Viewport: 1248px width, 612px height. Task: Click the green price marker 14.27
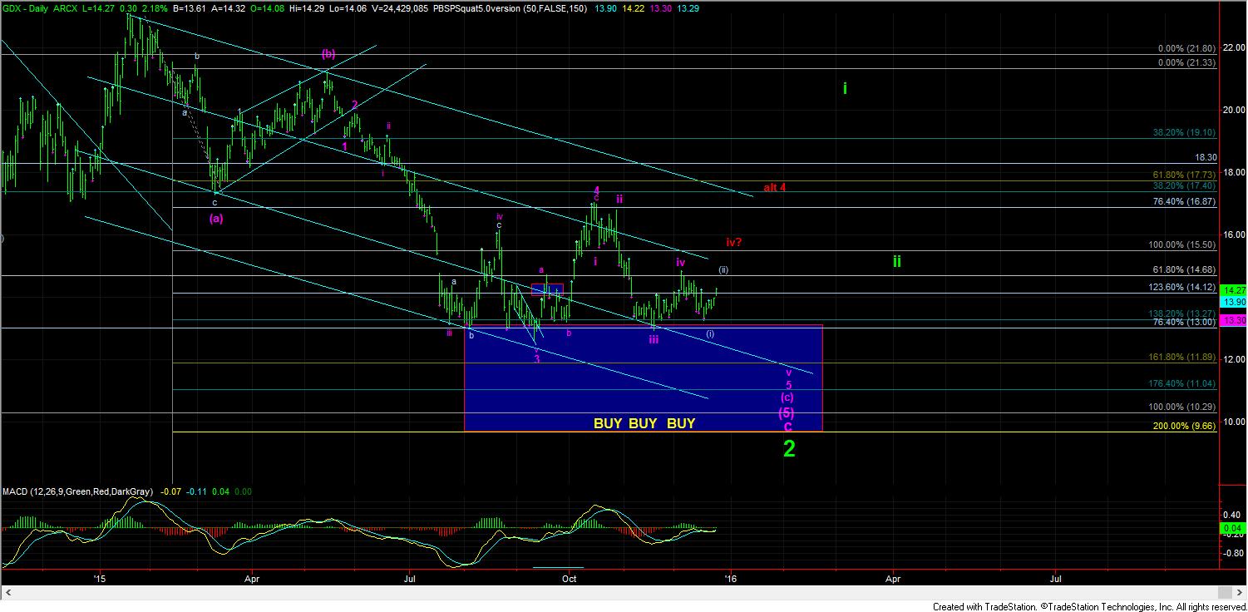[x=1231, y=290]
